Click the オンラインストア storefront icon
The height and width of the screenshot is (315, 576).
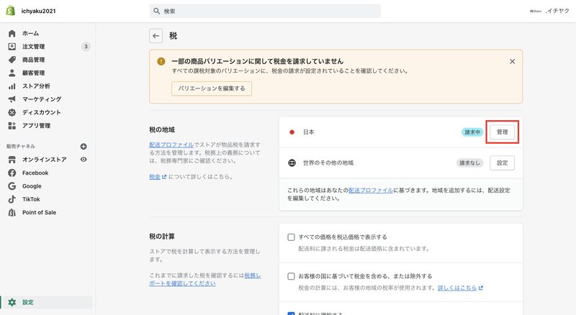point(12,160)
